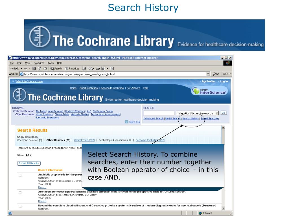The image size is (289, 216).
Task: Open the About Cochrane link
Action: pos(89,88)
